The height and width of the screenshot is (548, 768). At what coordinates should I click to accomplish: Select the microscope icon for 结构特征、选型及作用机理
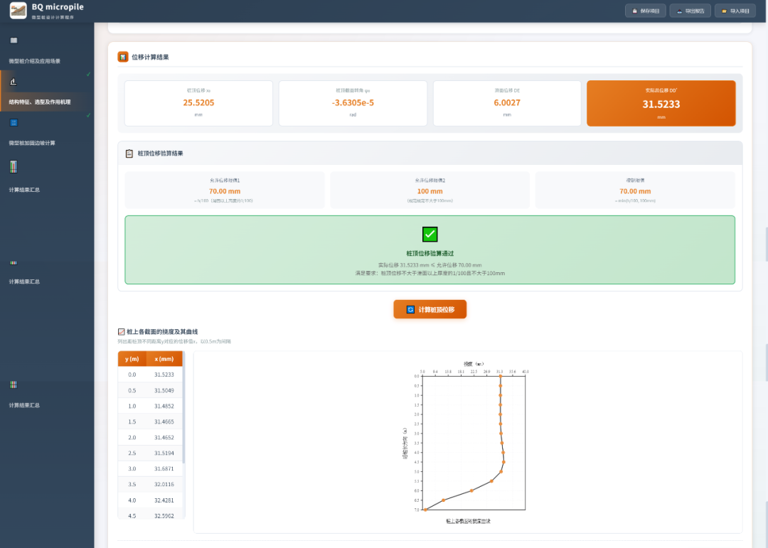pyautogui.click(x=14, y=81)
